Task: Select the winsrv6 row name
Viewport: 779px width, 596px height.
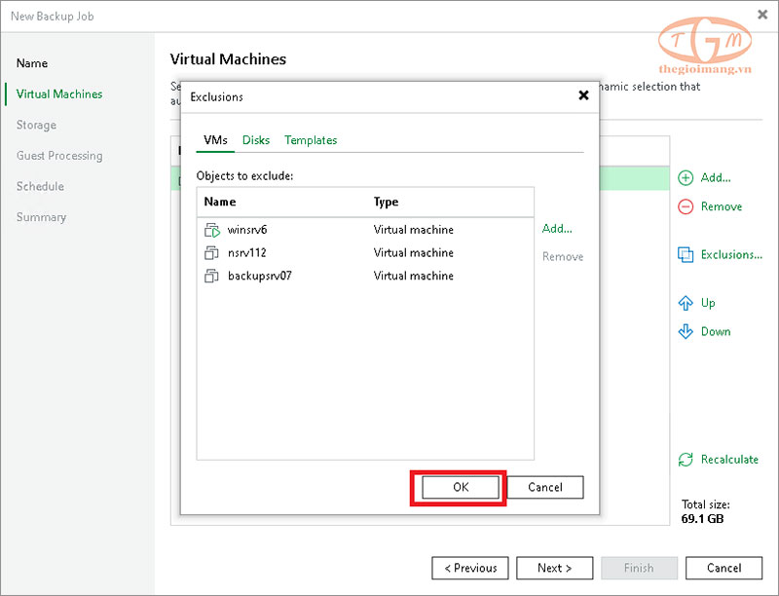Action: [x=247, y=230]
